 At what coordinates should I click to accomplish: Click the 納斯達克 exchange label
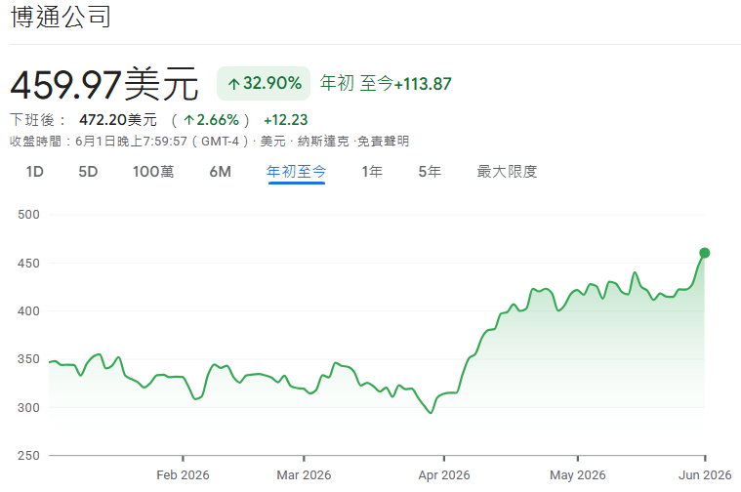323,142
